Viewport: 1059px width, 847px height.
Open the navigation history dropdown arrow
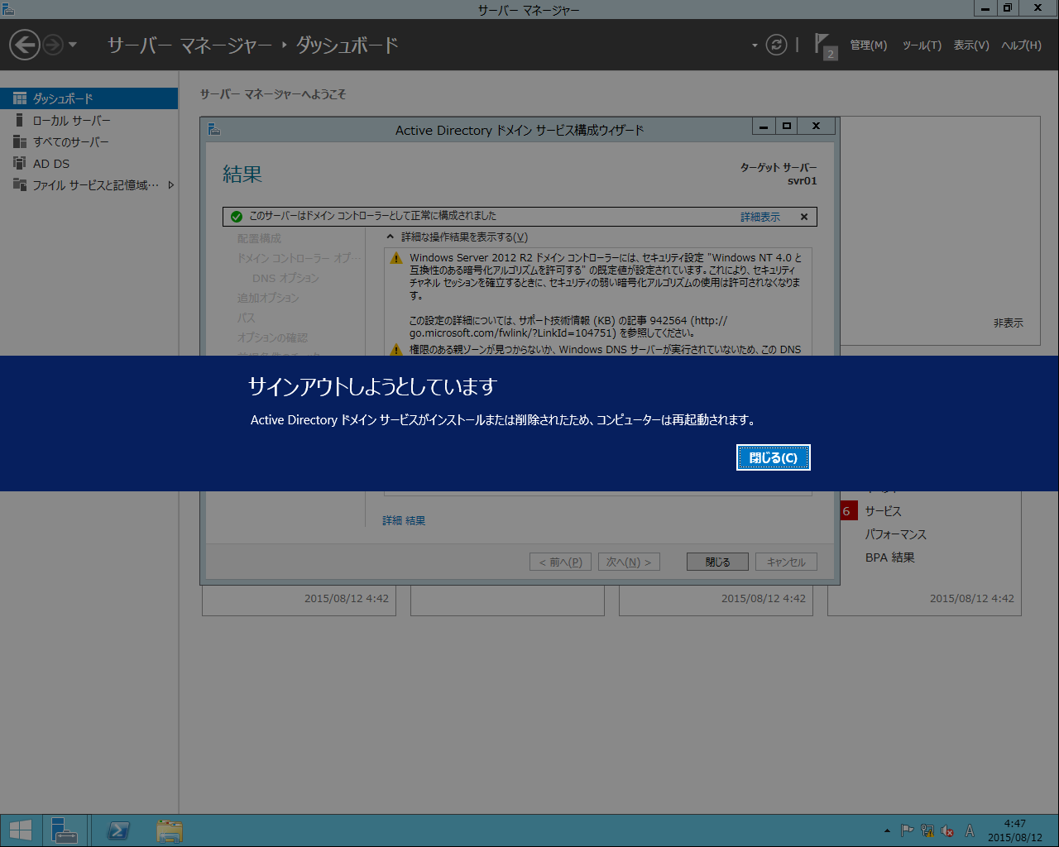point(73,45)
